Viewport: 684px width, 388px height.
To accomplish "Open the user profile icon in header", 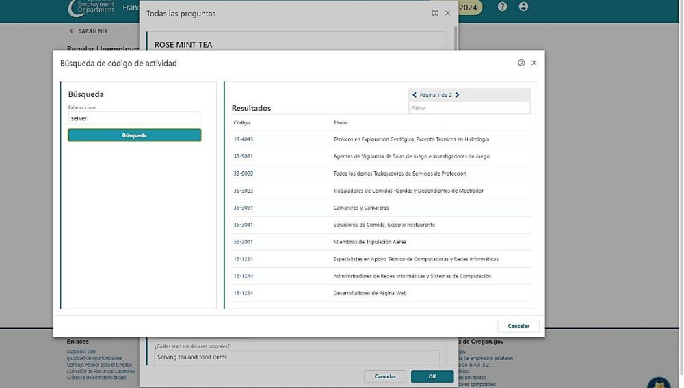I will [524, 7].
